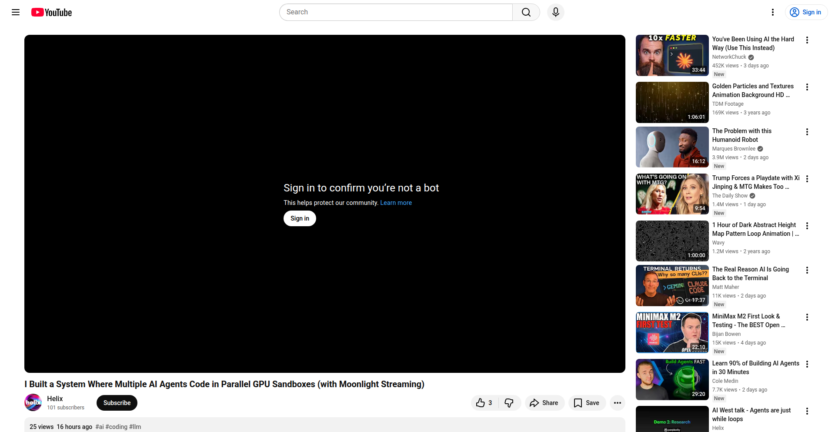Open the 10x Faster NetworkChuck thumbnail
This screenshot has width=835, height=432.
pyautogui.click(x=672, y=55)
